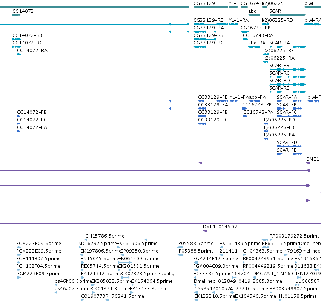Viewport: 321px width, 302px height.
Task: Click the YL-1 gene name
Action: 234,3
